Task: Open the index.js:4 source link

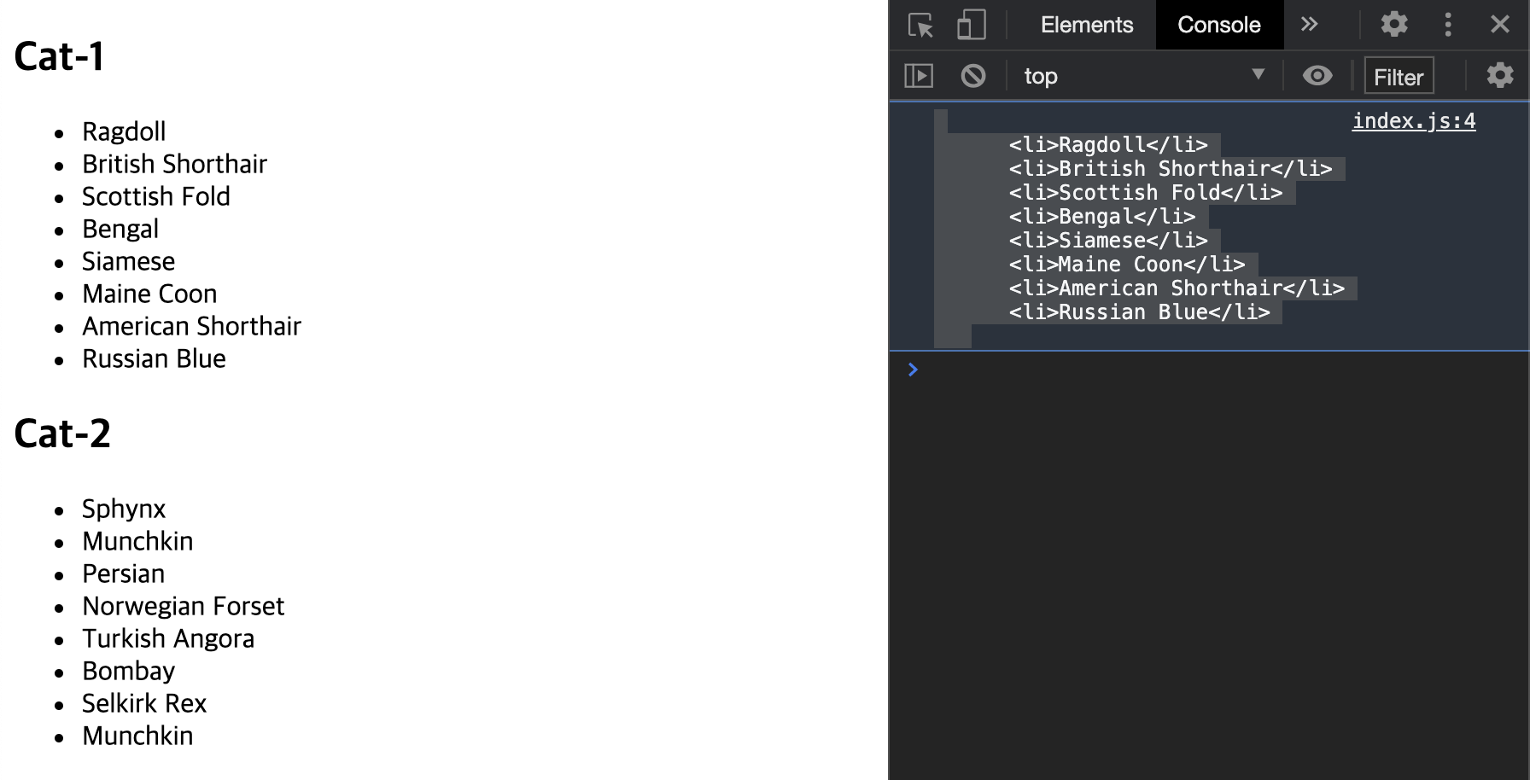Action: (x=1413, y=121)
